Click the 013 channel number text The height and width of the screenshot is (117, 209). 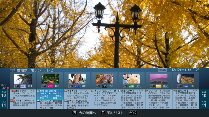[x=30, y=86]
